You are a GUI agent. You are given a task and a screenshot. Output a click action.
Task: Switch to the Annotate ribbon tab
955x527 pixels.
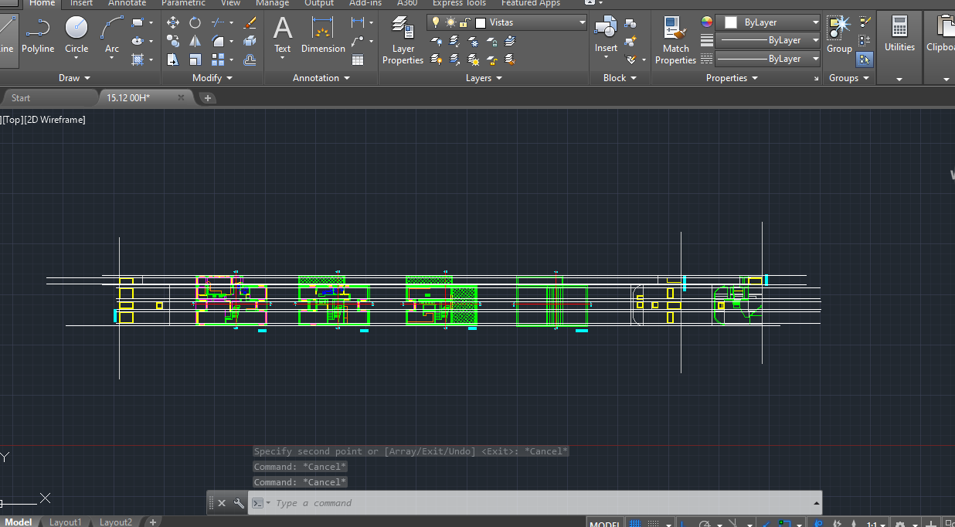coord(127,3)
